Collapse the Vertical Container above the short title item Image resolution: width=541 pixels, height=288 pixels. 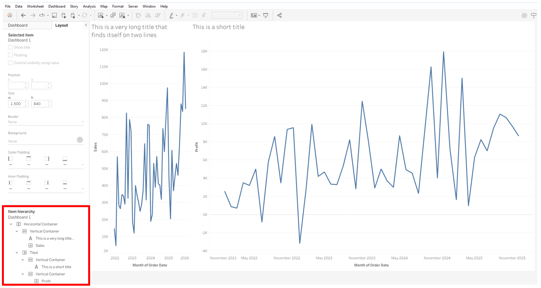click(23, 260)
